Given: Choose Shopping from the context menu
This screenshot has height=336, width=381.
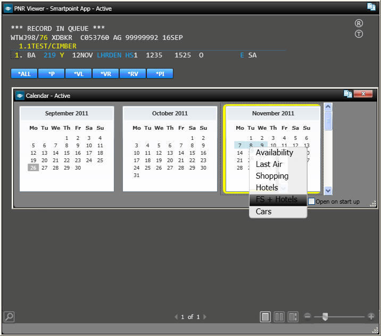Looking at the screenshot, I should tap(278, 176).
